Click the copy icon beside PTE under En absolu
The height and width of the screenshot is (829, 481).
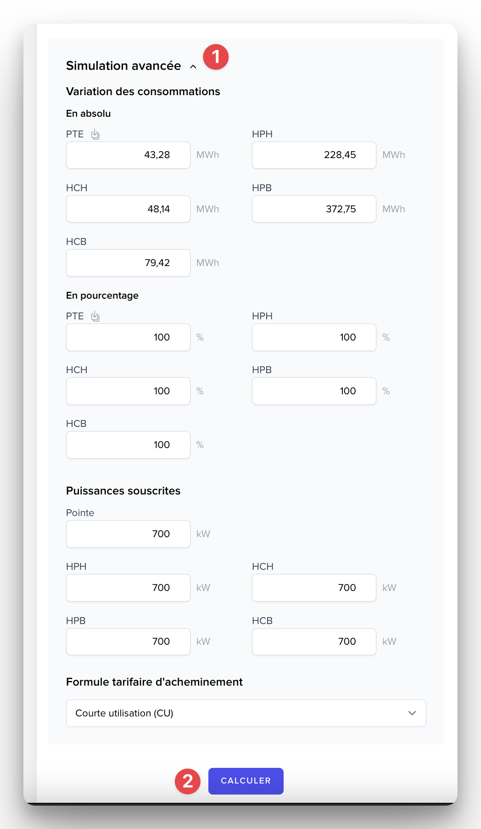pos(95,135)
